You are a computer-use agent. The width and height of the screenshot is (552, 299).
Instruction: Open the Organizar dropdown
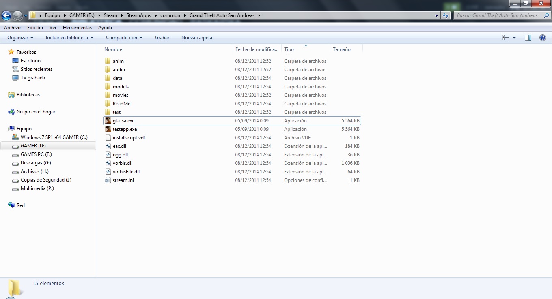point(20,38)
